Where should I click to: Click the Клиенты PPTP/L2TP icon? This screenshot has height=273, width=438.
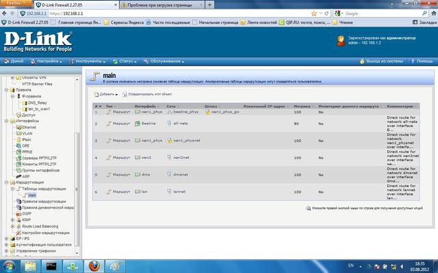click(x=18, y=164)
